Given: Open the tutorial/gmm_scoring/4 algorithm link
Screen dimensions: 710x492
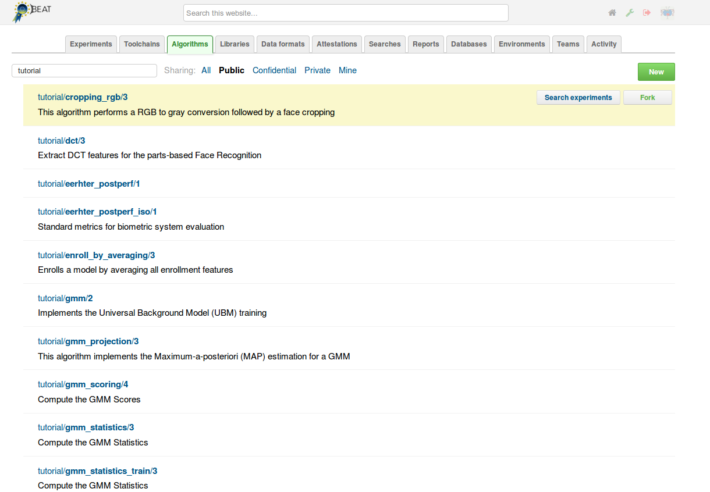Looking at the screenshot, I should [83, 384].
